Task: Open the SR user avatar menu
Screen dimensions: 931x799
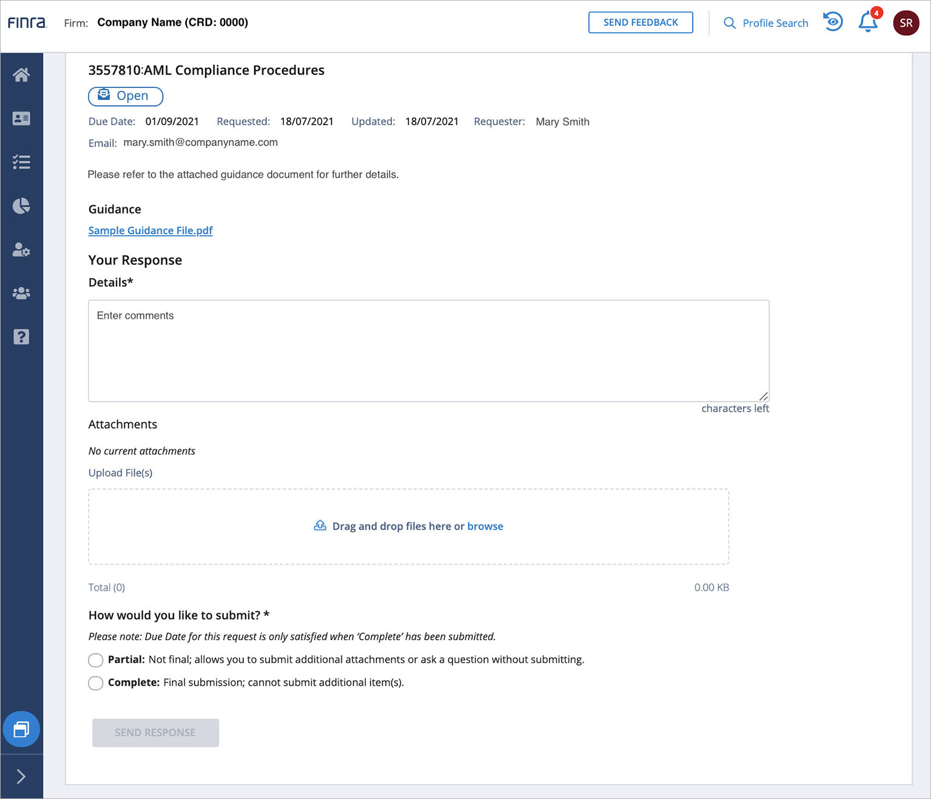Action: point(906,23)
